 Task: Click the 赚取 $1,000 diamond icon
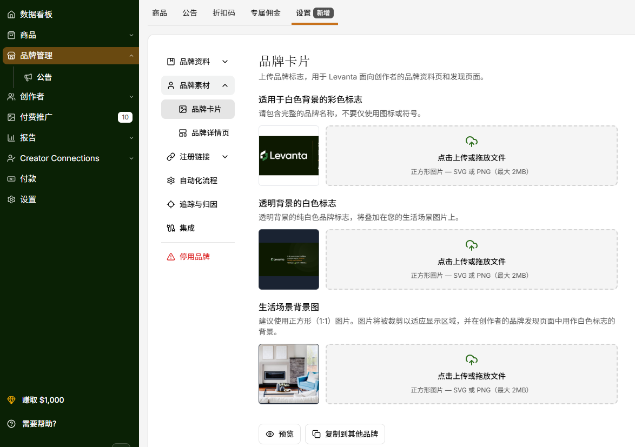[11, 400]
